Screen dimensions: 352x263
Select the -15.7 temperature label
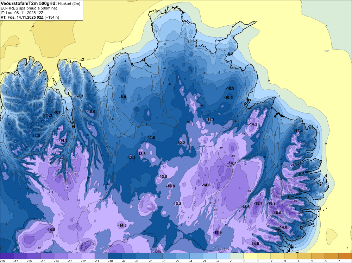tap(259, 203)
